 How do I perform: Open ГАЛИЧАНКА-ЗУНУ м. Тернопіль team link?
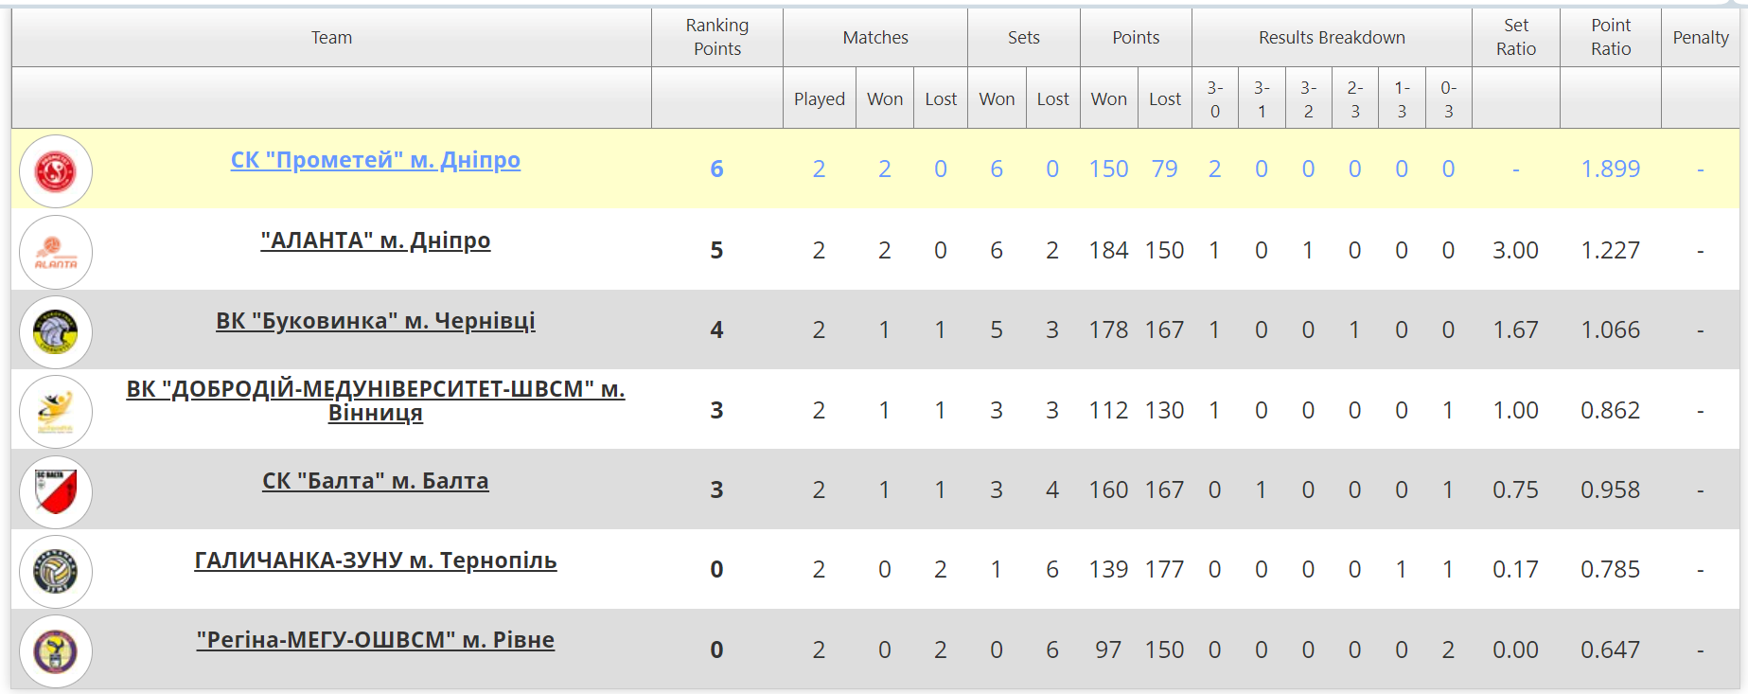[376, 561]
